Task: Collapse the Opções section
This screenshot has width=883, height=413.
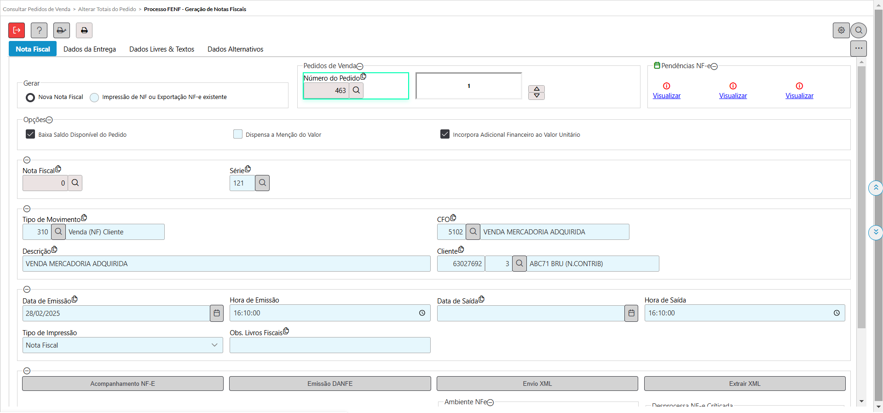Action: click(x=49, y=120)
